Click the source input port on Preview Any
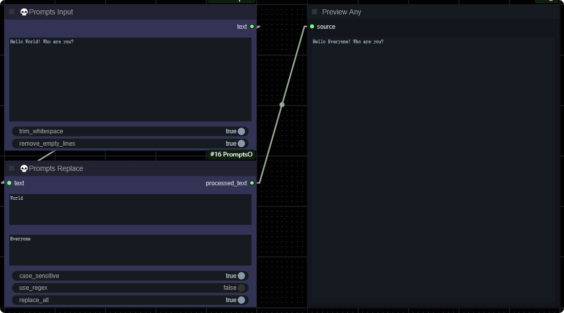The height and width of the screenshot is (313, 564). point(312,26)
